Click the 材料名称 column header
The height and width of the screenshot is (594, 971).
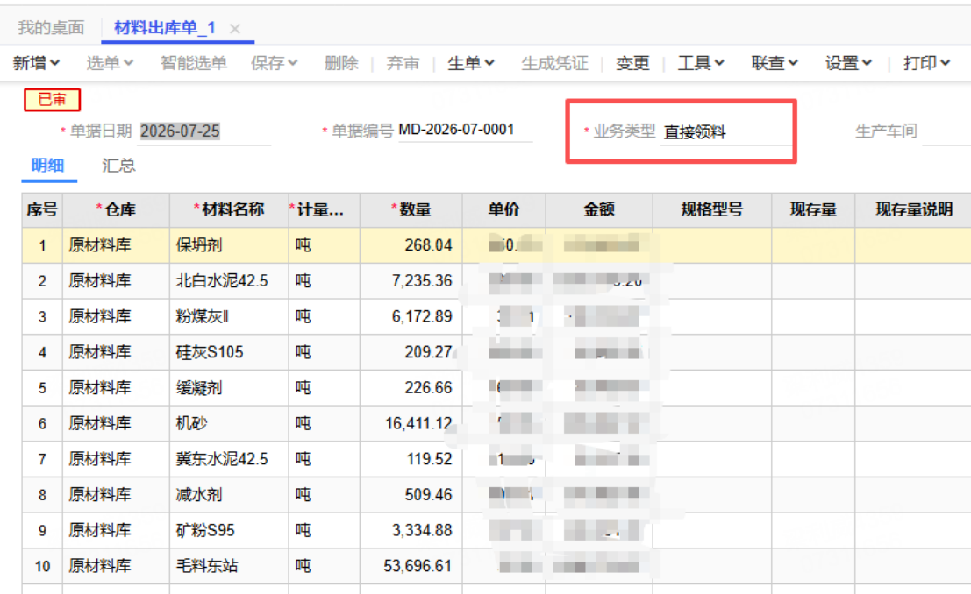tap(229, 209)
